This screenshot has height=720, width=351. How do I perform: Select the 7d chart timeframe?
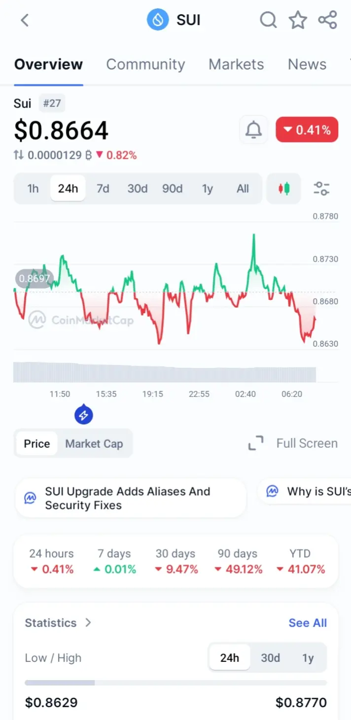point(103,188)
